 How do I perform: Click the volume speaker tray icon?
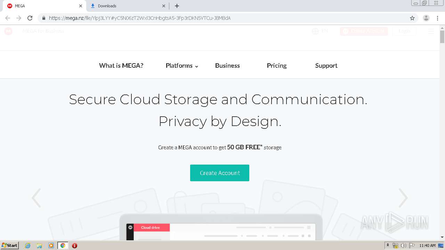click(404, 245)
